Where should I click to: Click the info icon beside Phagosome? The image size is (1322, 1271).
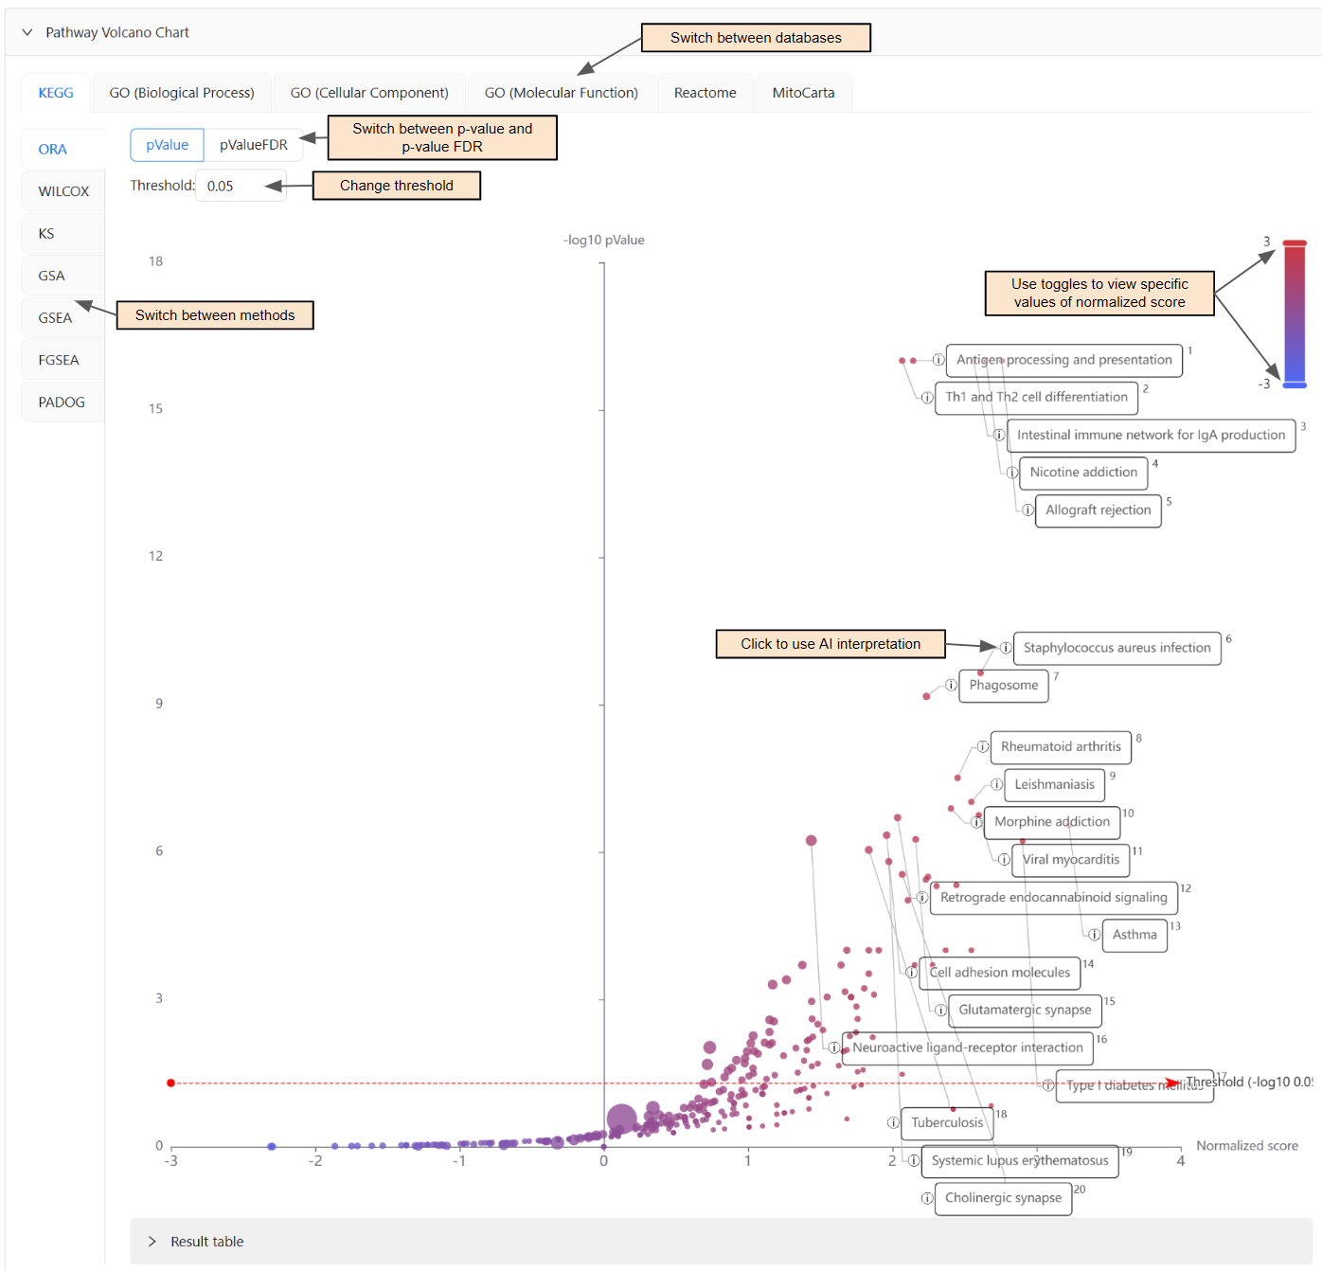coord(952,686)
